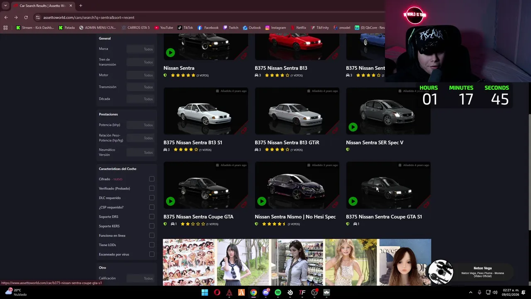Open Transmisión filter dropdown
Screen dimensions: 531x299
pyautogui.click(x=140, y=87)
